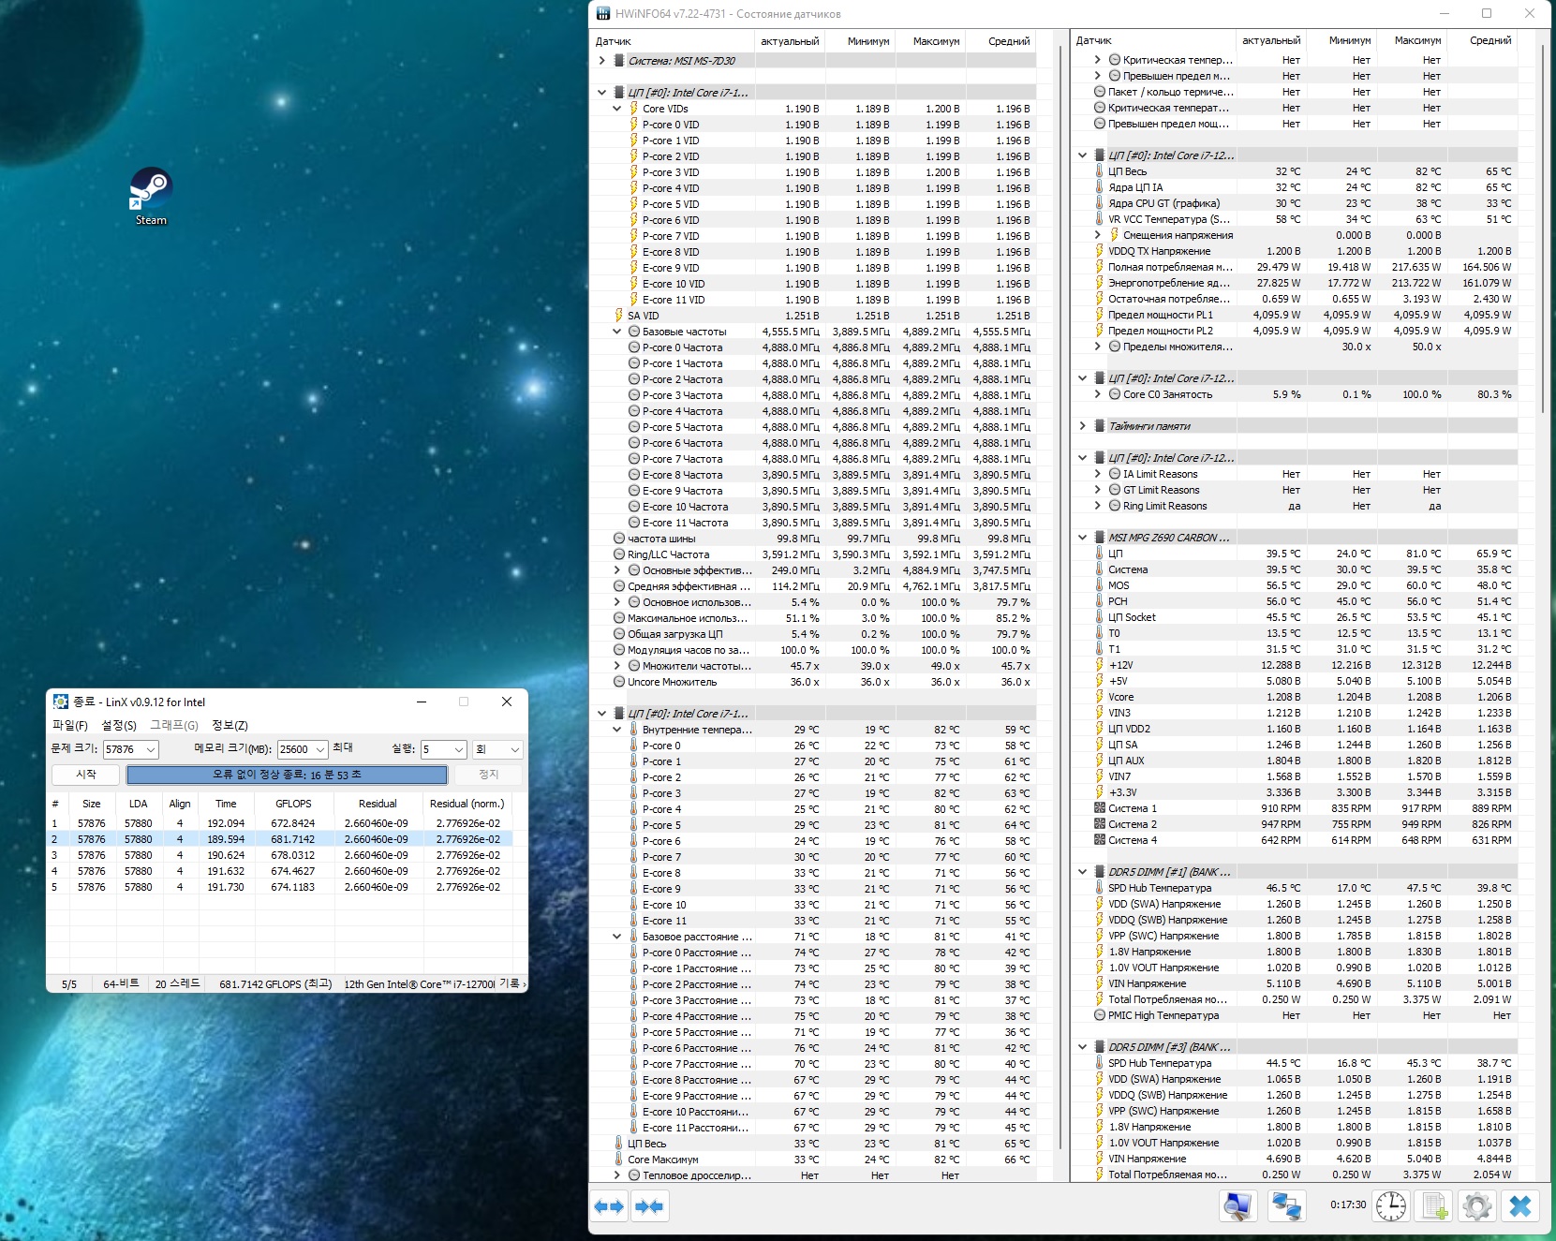Click the Time column header in LinX
The height and width of the screenshot is (1241, 1556).
(x=226, y=804)
